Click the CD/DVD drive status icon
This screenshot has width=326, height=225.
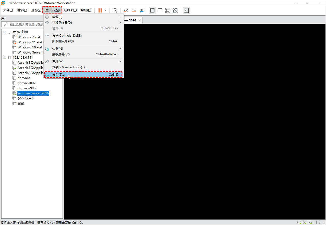tap(305, 222)
